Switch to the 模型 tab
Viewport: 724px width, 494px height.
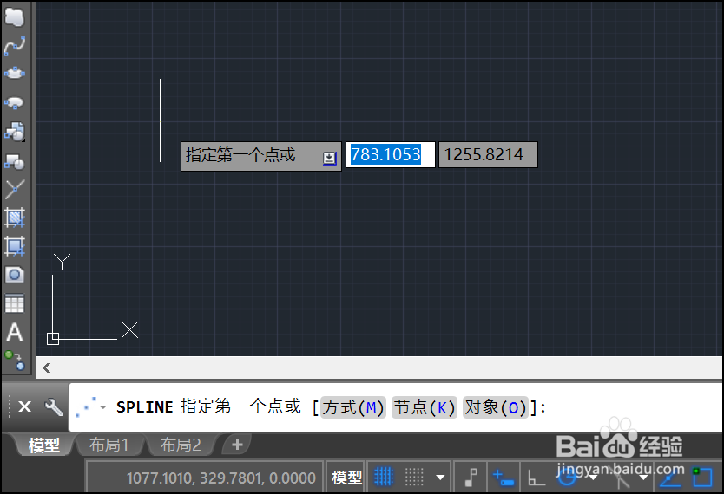44,445
